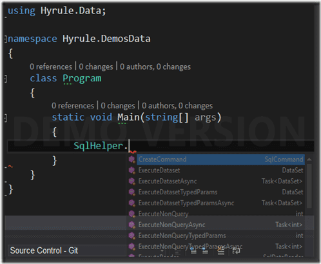321x264 pixels.
Task: Click the int return type of ExecuteNonQuery
Action: coord(299,214)
